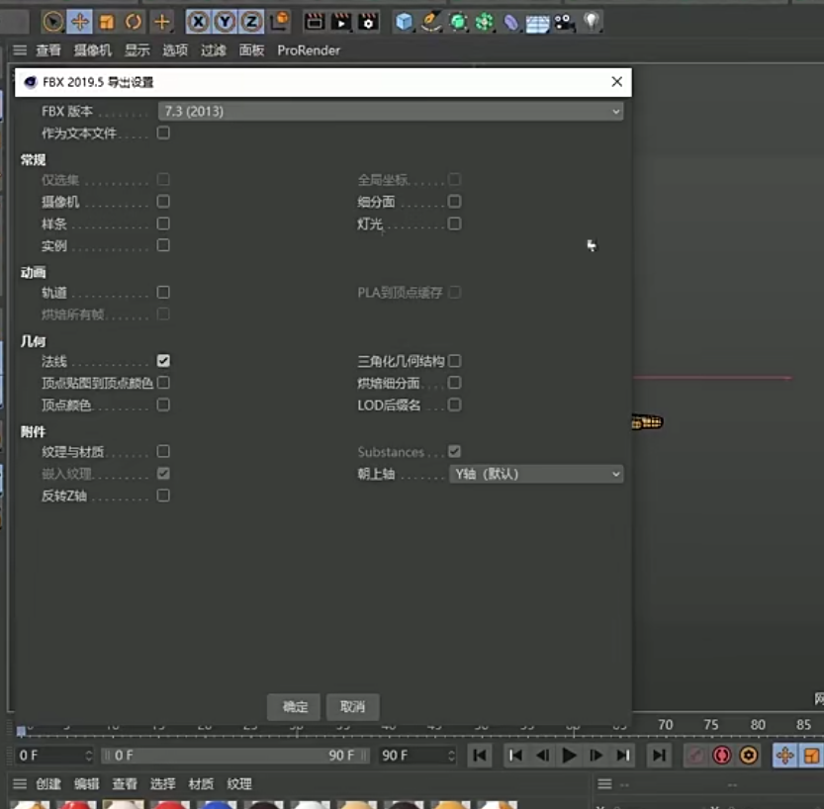Toggle Z axis lock
The width and height of the screenshot is (824, 809).
click(251, 22)
